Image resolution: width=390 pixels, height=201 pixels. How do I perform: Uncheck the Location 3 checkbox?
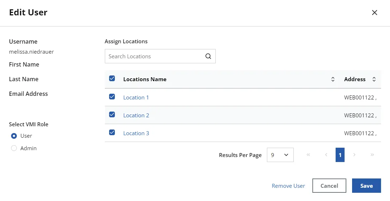[112, 132]
